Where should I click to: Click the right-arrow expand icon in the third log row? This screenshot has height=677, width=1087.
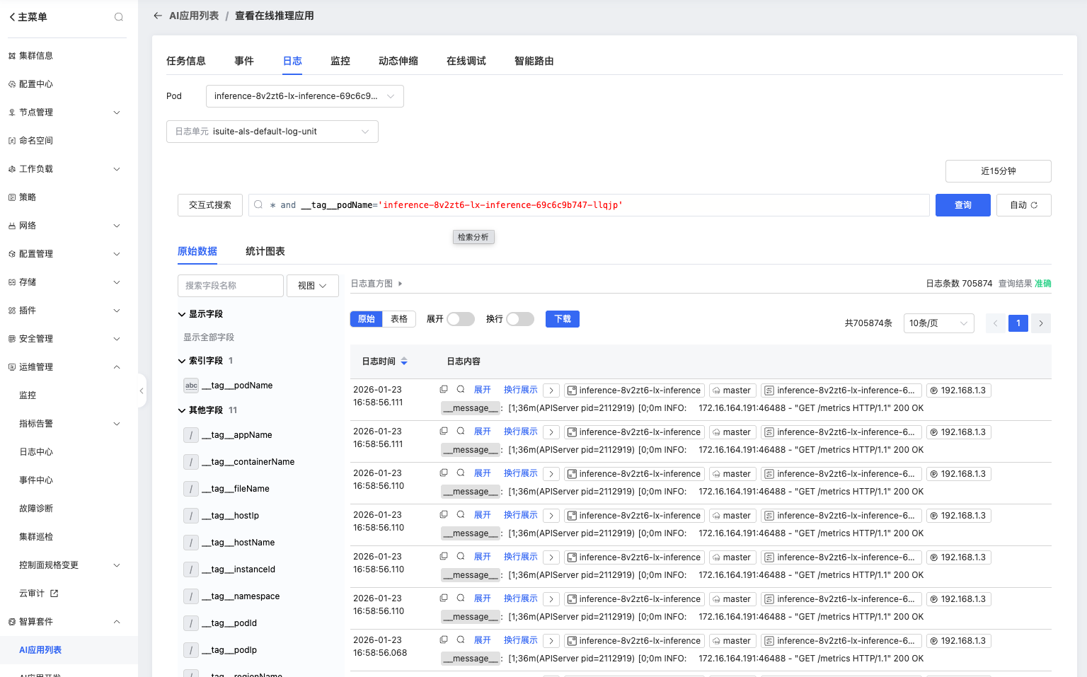551,474
